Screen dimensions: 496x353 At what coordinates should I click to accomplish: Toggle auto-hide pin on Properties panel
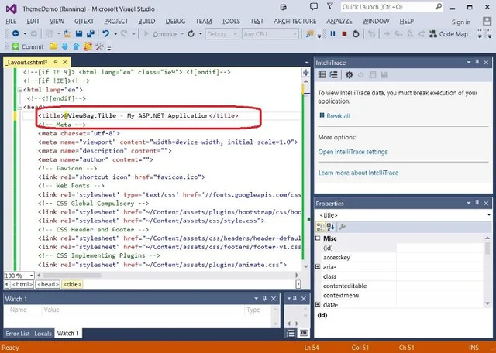click(x=477, y=203)
